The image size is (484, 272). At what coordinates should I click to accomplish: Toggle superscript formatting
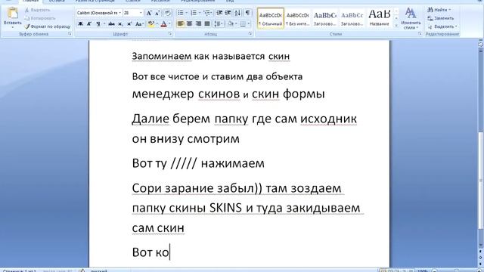[129, 23]
